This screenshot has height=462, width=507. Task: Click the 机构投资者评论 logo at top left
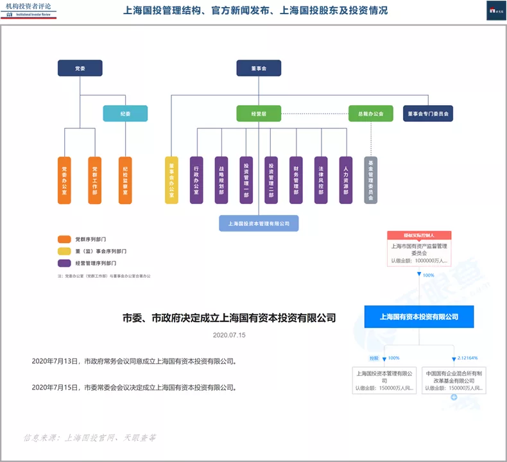point(28,10)
